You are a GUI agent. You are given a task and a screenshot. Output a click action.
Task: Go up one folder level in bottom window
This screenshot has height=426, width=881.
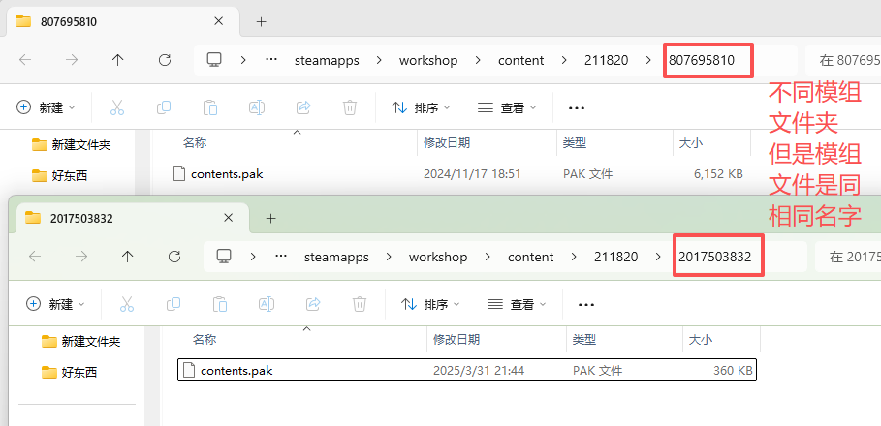tap(127, 257)
